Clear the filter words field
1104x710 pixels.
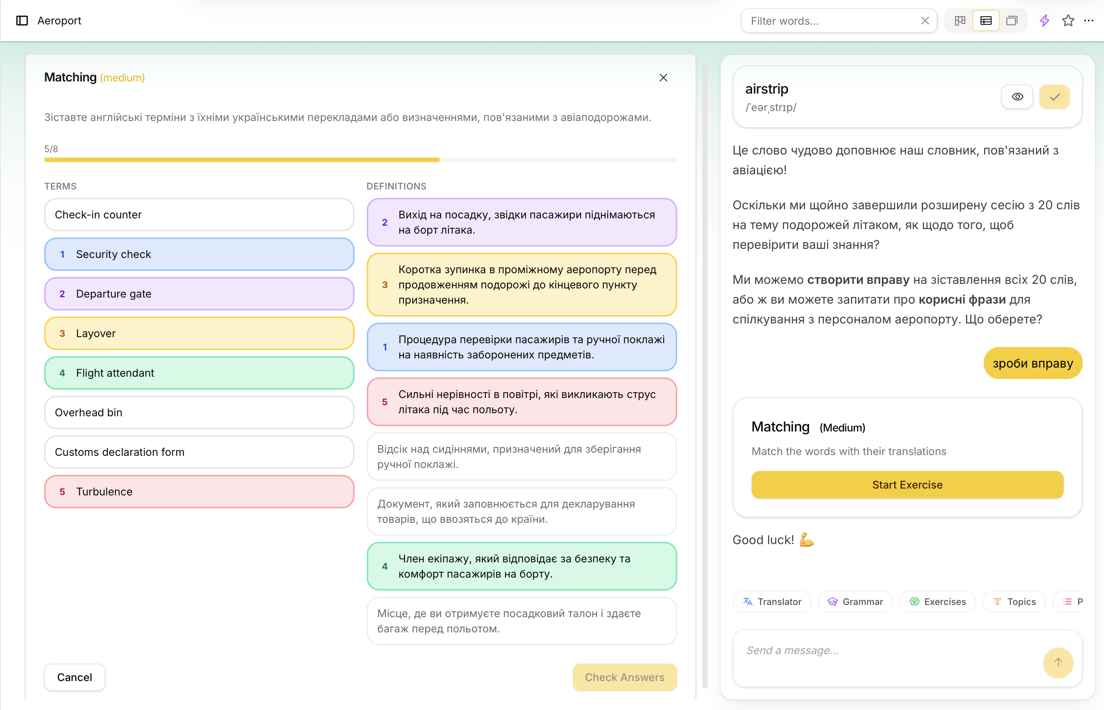[x=925, y=21]
